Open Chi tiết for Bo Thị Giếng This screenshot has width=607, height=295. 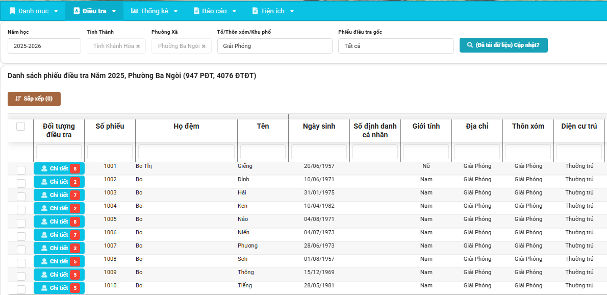pyautogui.click(x=59, y=168)
